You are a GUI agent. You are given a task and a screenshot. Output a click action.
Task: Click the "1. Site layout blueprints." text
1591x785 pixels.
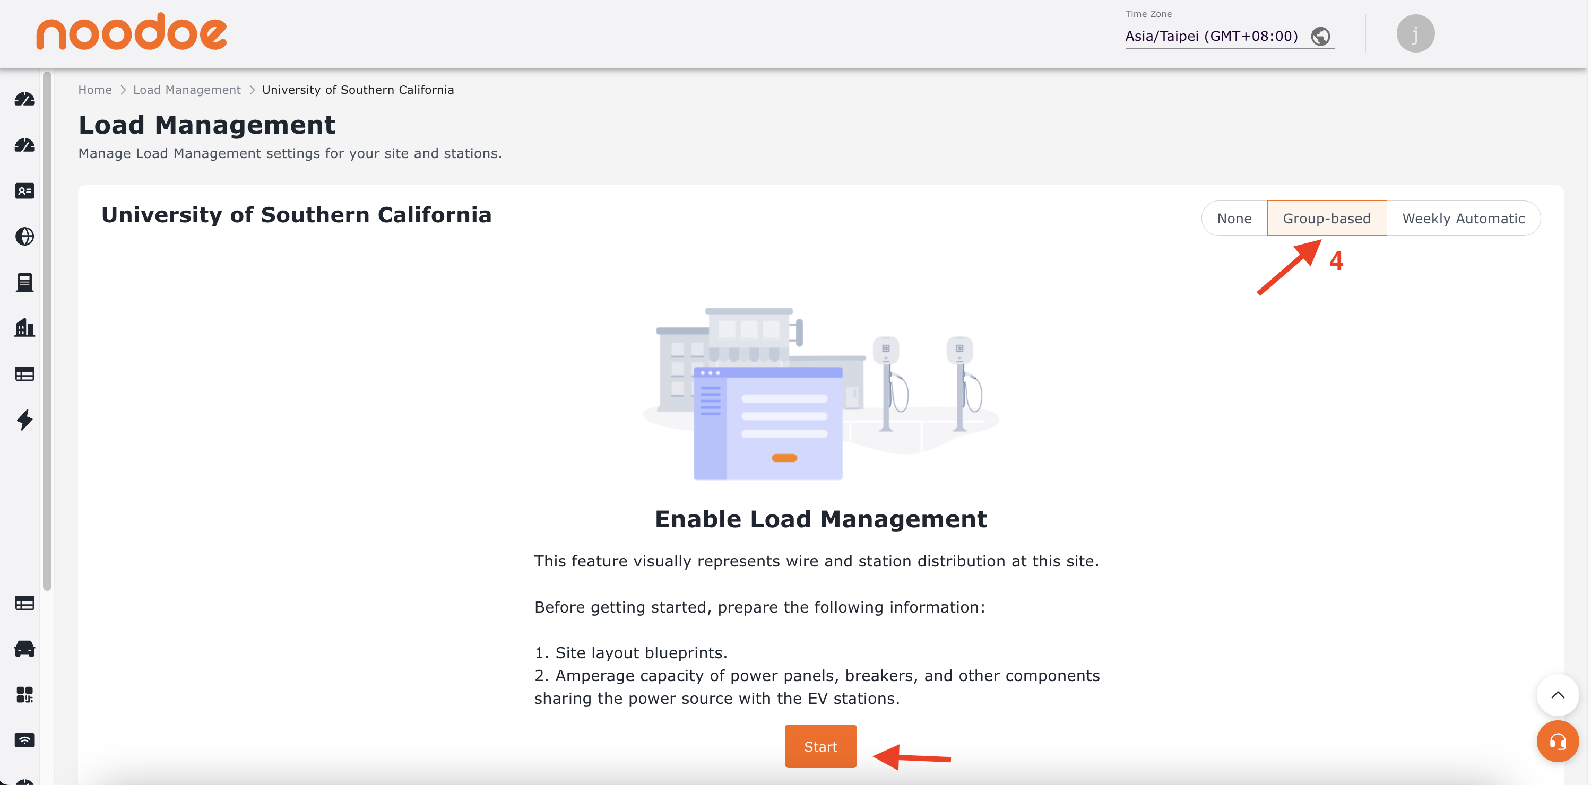[630, 653]
